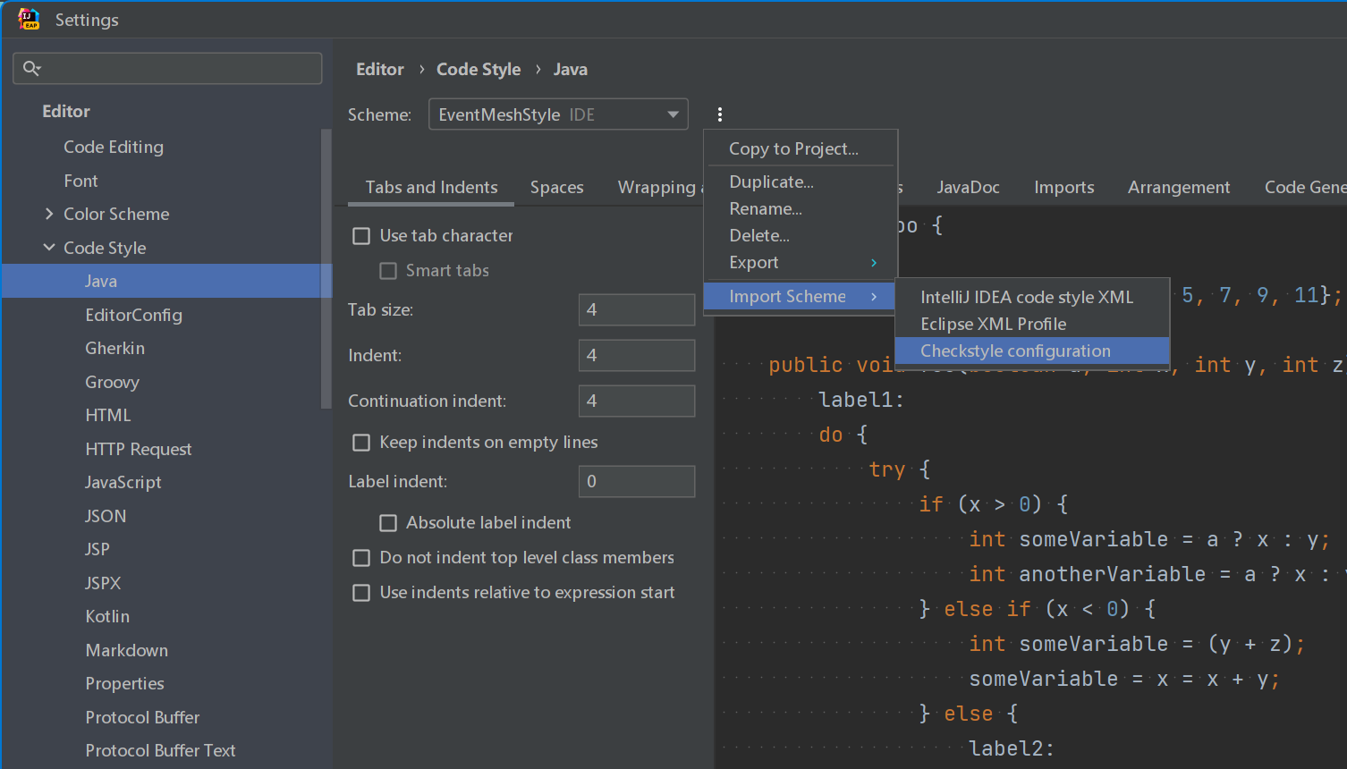Toggle Keep indents on empty lines
The width and height of the screenshot is (1347, 769).
pyautogui.click(x=361, y=443)
